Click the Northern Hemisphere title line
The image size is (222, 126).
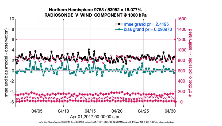(97, 10)
